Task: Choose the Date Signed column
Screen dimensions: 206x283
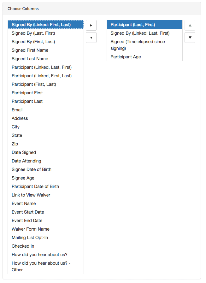Action: (x=24, y=152)
